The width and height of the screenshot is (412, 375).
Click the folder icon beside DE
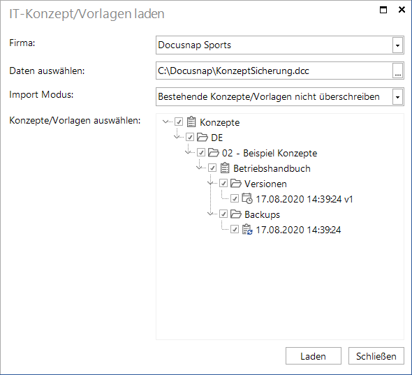(203, 137)
